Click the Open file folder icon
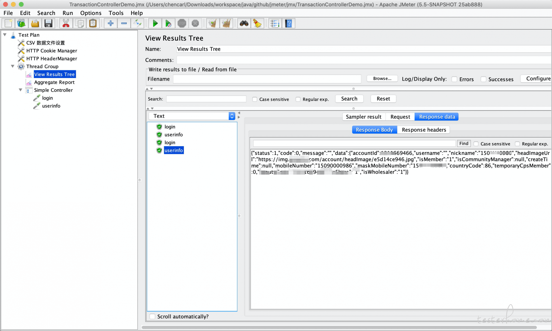 [x=35, y=23]
